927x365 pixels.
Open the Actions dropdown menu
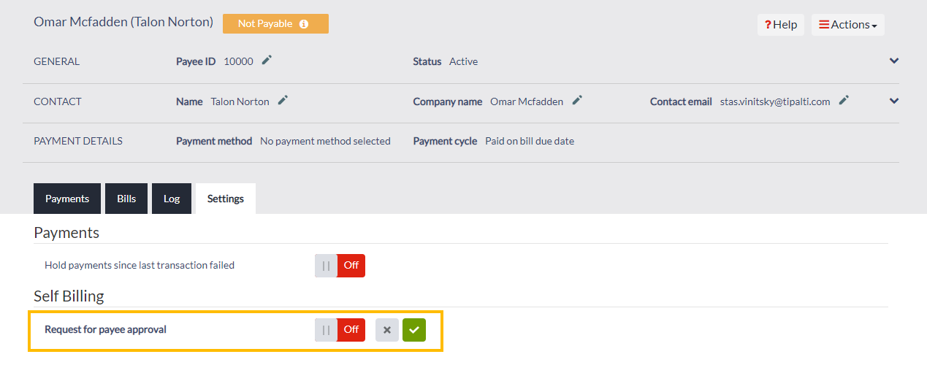(x=847, y=25)
